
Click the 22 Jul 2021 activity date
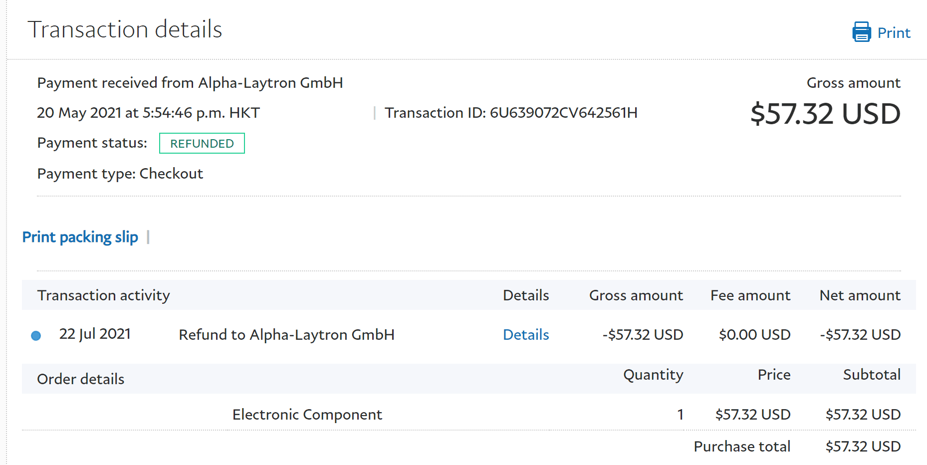(x=95, y=334)
